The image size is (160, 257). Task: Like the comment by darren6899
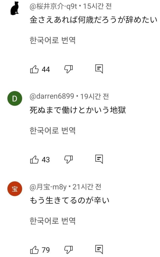point(34,159)
